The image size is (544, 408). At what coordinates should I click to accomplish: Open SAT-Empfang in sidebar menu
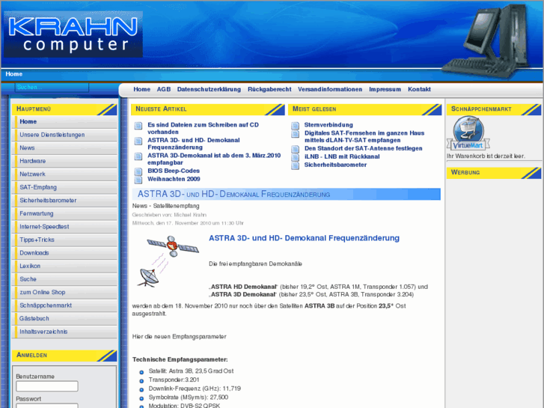click(65, 187)
